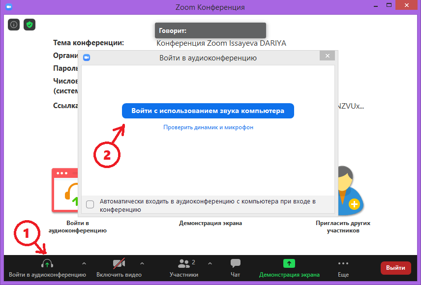
Task: Minimize the Zoom Конференция window
Action: pos(376,5)
